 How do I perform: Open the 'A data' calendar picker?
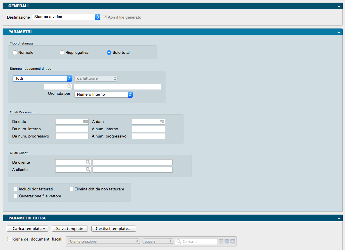pos(162,122)
